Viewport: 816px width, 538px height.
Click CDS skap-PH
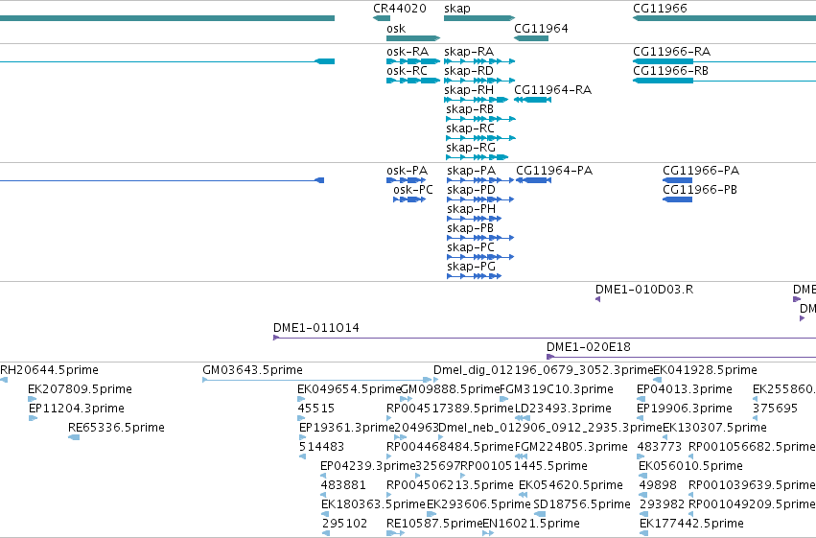coord(474,219)
